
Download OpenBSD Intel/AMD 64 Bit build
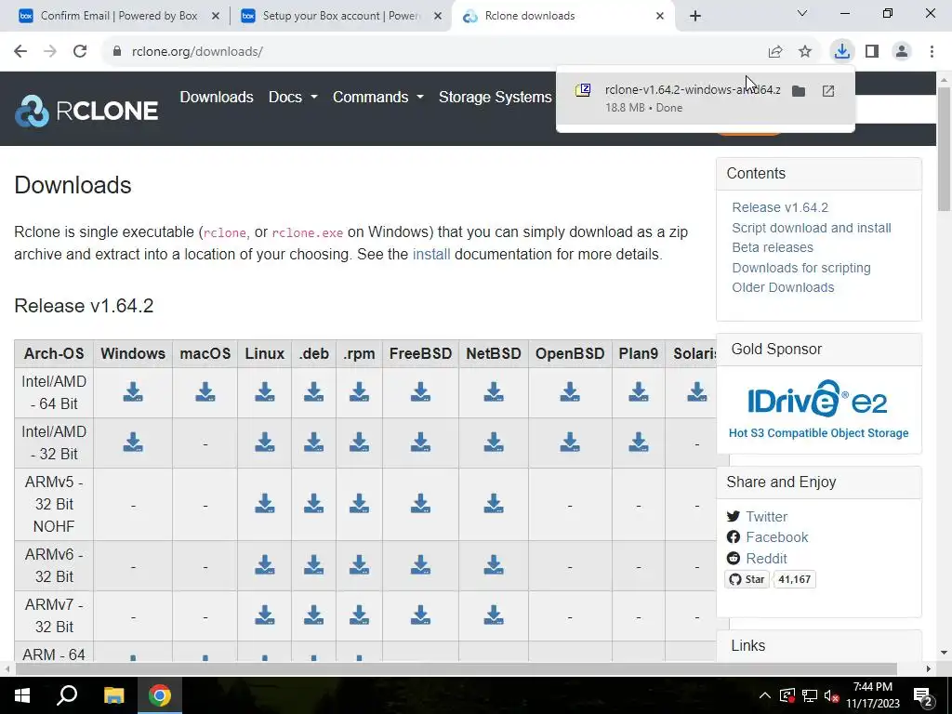[570, 392]
